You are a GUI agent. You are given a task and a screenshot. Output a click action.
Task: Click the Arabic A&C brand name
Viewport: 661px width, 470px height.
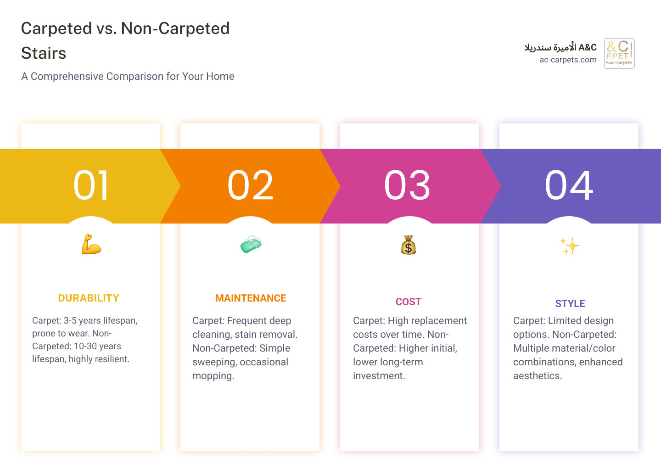click(560, 47)
